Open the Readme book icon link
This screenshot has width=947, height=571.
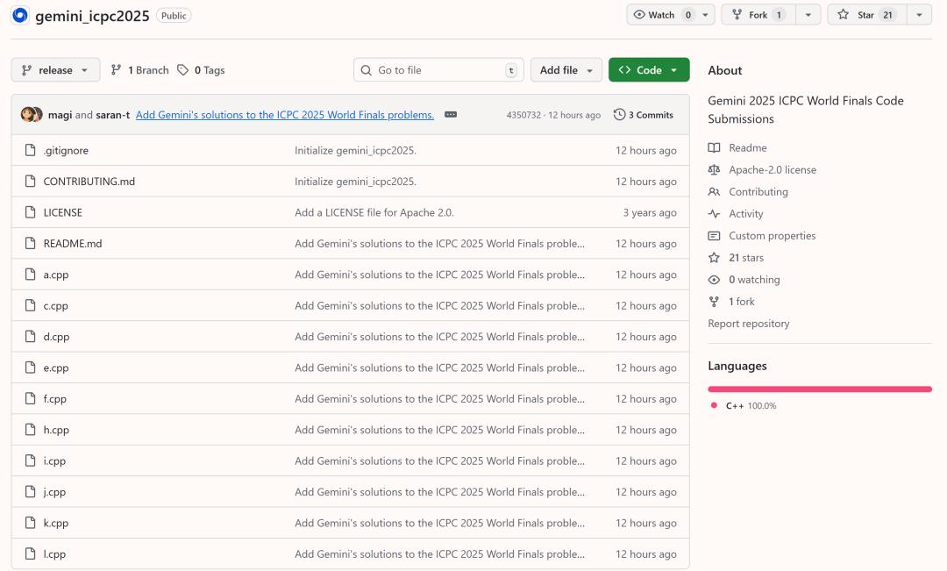[x=715, y=148]
